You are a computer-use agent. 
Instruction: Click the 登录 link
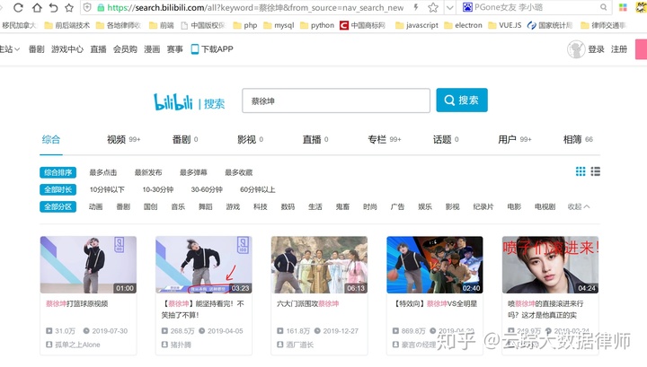[596, 49]
